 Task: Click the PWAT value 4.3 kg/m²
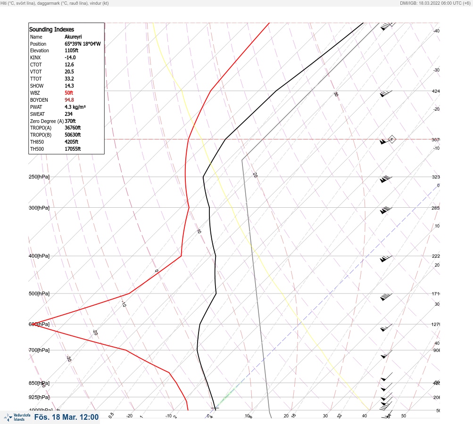[x=75, y=107]
